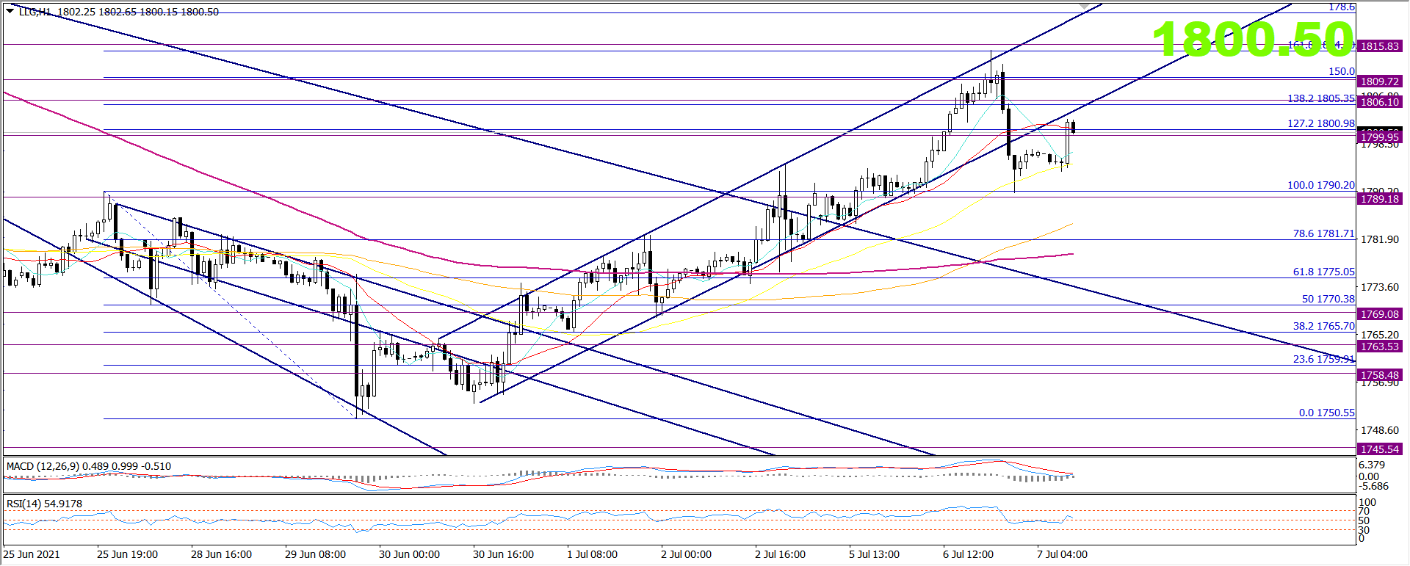The image size is (1410, 566).
Task: Select the Fibonacci 138.2 1805.35 label
Action: click(1321, 98)
